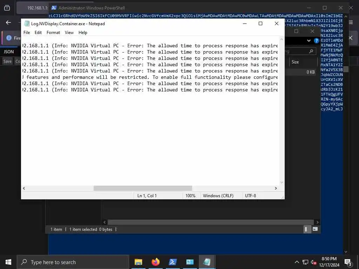Screen dimensions: 359x269
Task: Open the clock showing 8:50 PM
Action: click(x=329, y=262)
